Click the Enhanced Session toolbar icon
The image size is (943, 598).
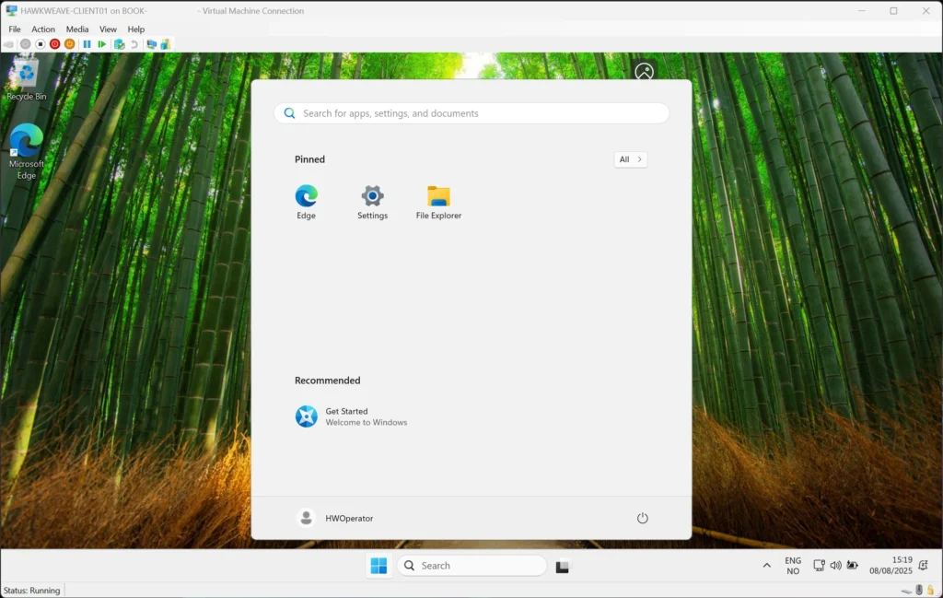click(x=151, y=44)
